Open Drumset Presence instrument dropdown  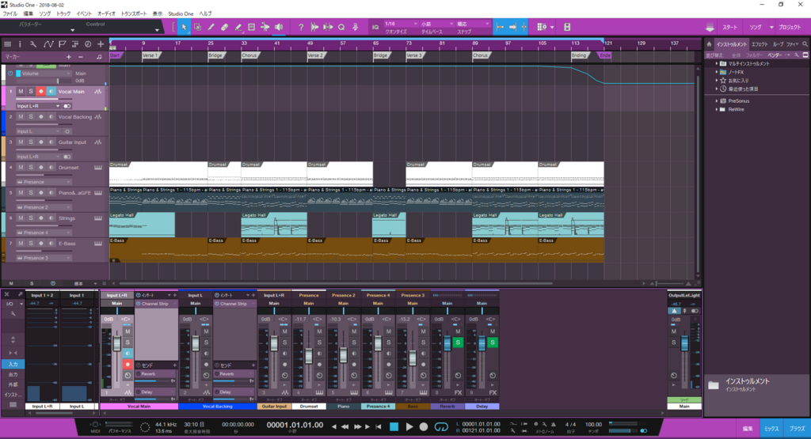coord(44,182)
